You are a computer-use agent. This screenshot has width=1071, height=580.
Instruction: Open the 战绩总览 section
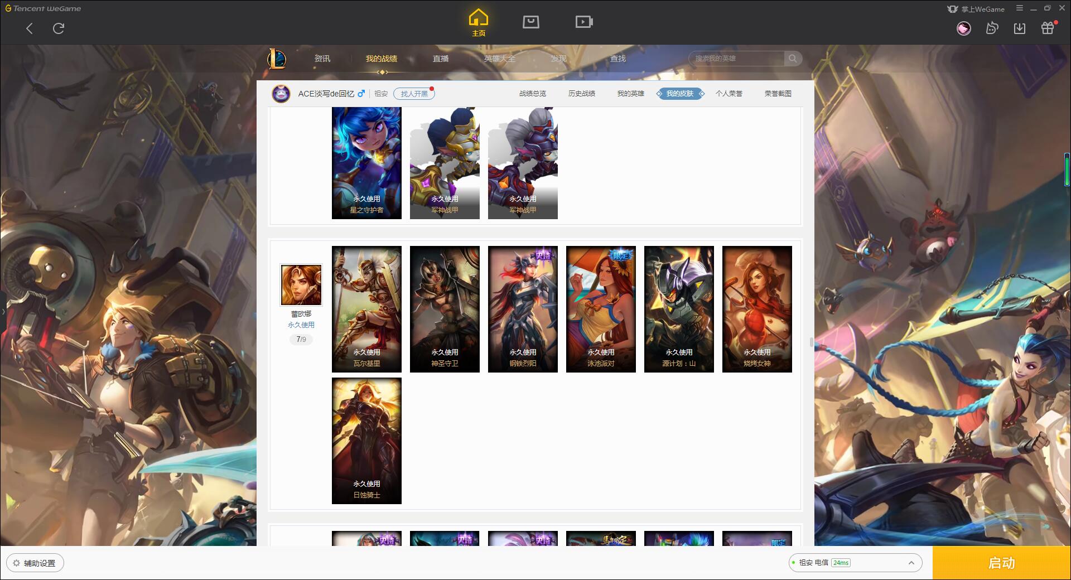coord(533,94)
